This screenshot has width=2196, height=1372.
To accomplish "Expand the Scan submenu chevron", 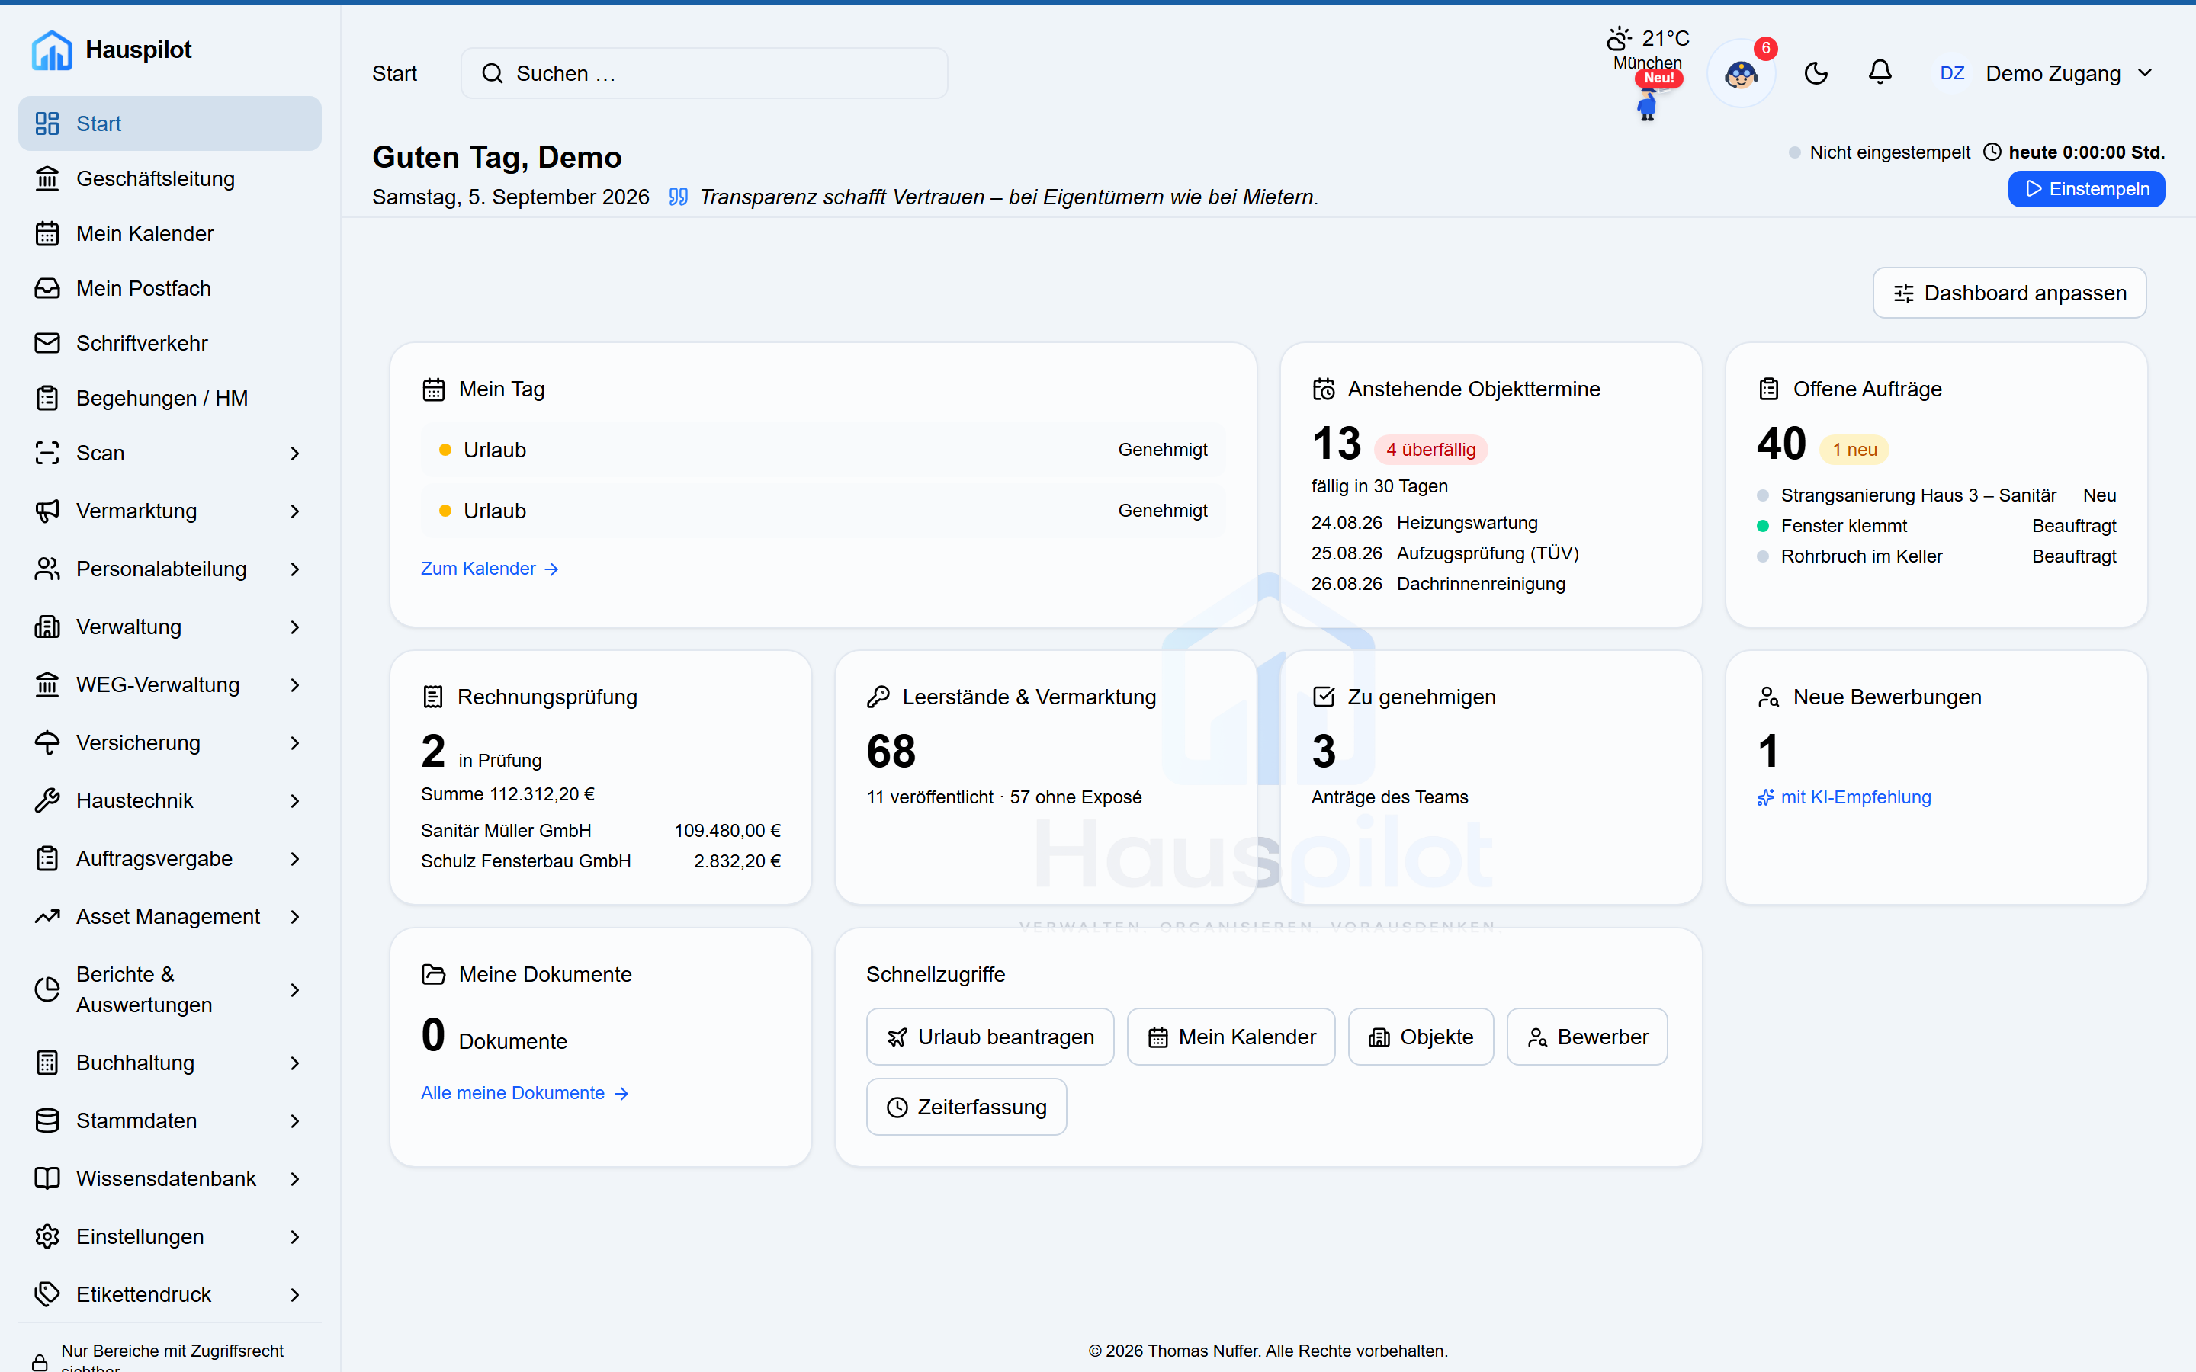I will point(295,453).
